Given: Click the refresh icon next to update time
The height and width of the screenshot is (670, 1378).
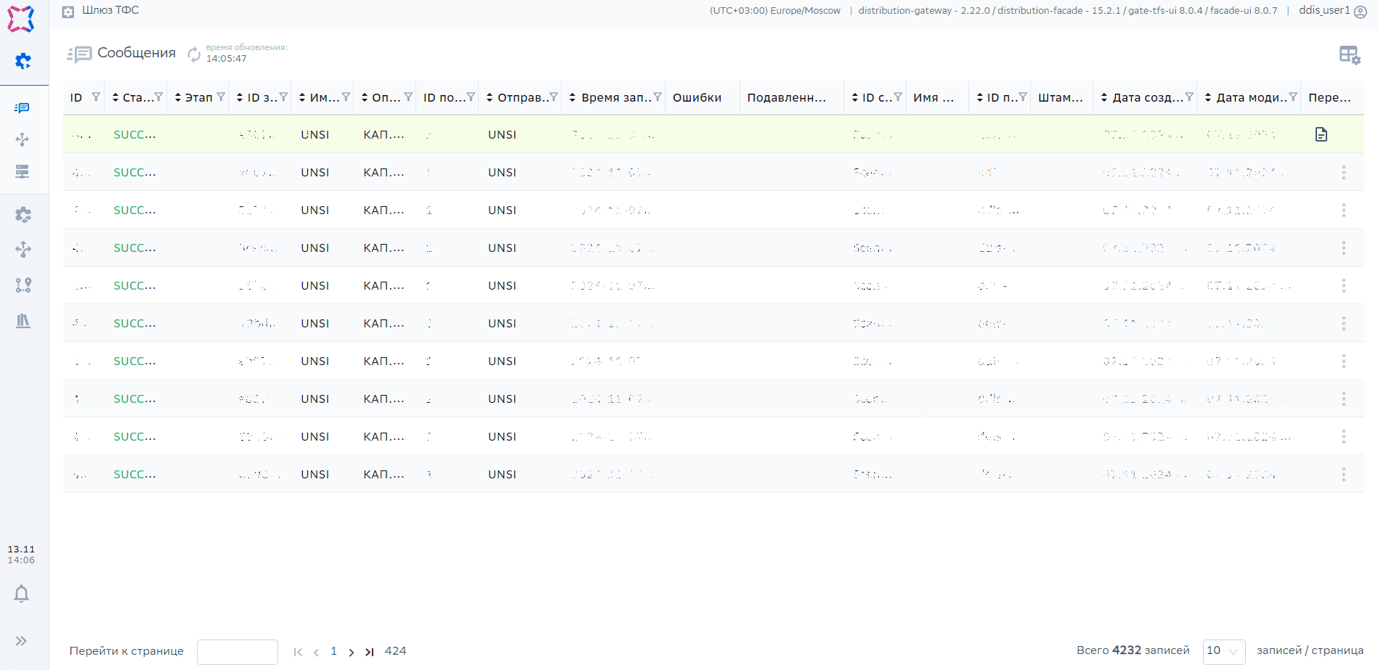Looking at the screenshot, I should tap(194, 54).
